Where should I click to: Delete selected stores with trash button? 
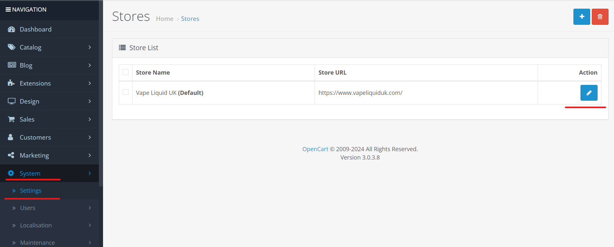point(600,17)
